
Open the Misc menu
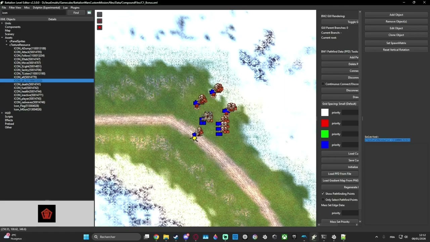tap(27, 7)
